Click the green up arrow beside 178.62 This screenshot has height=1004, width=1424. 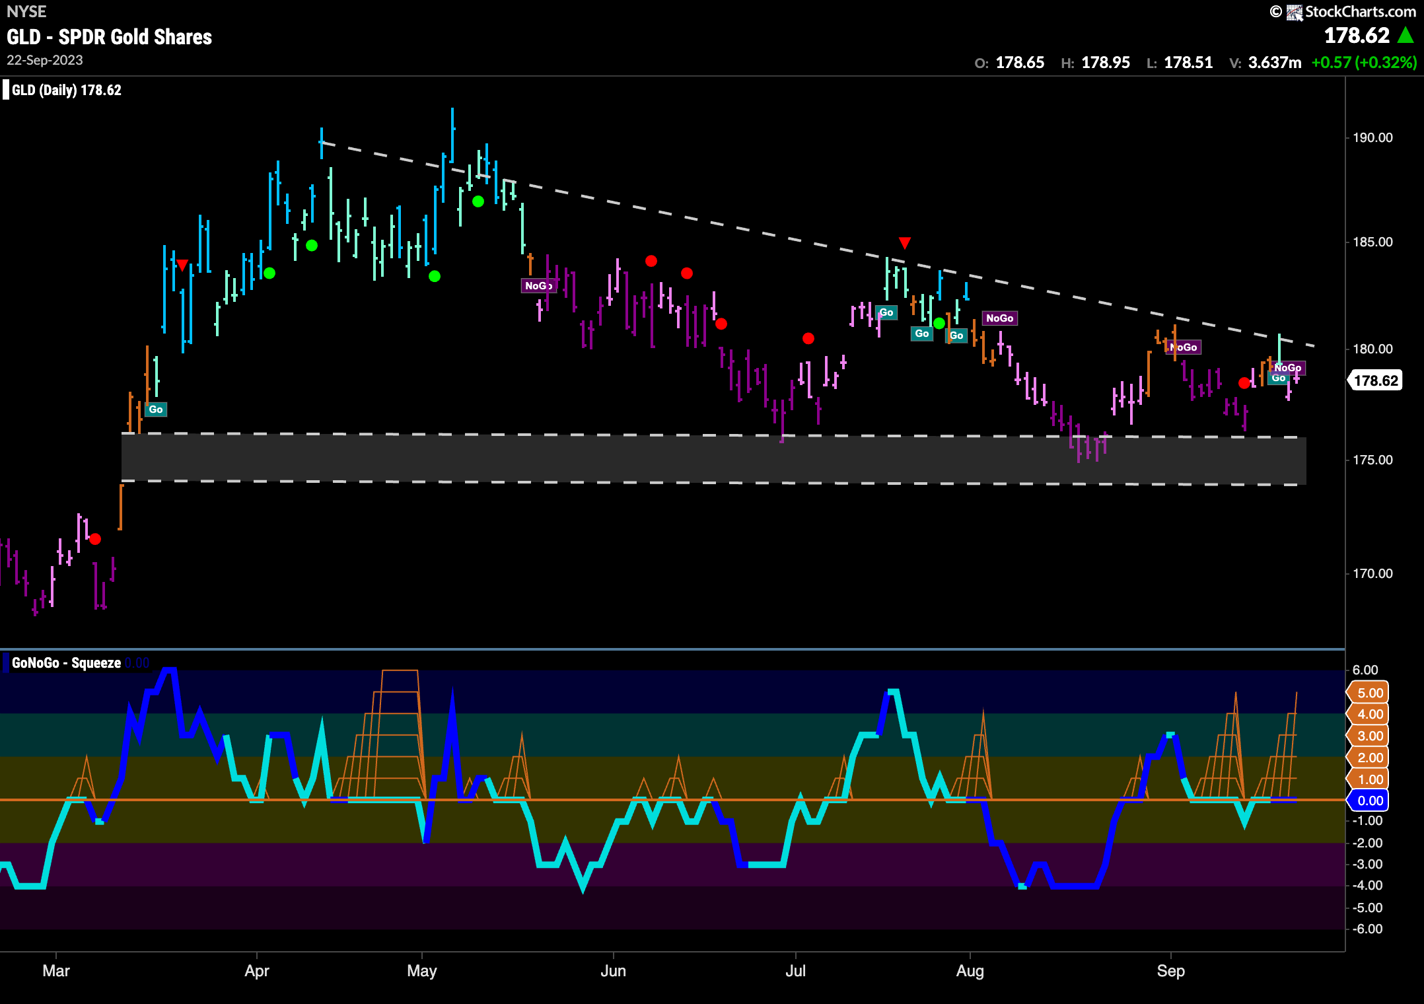[x=1406, y=35]
